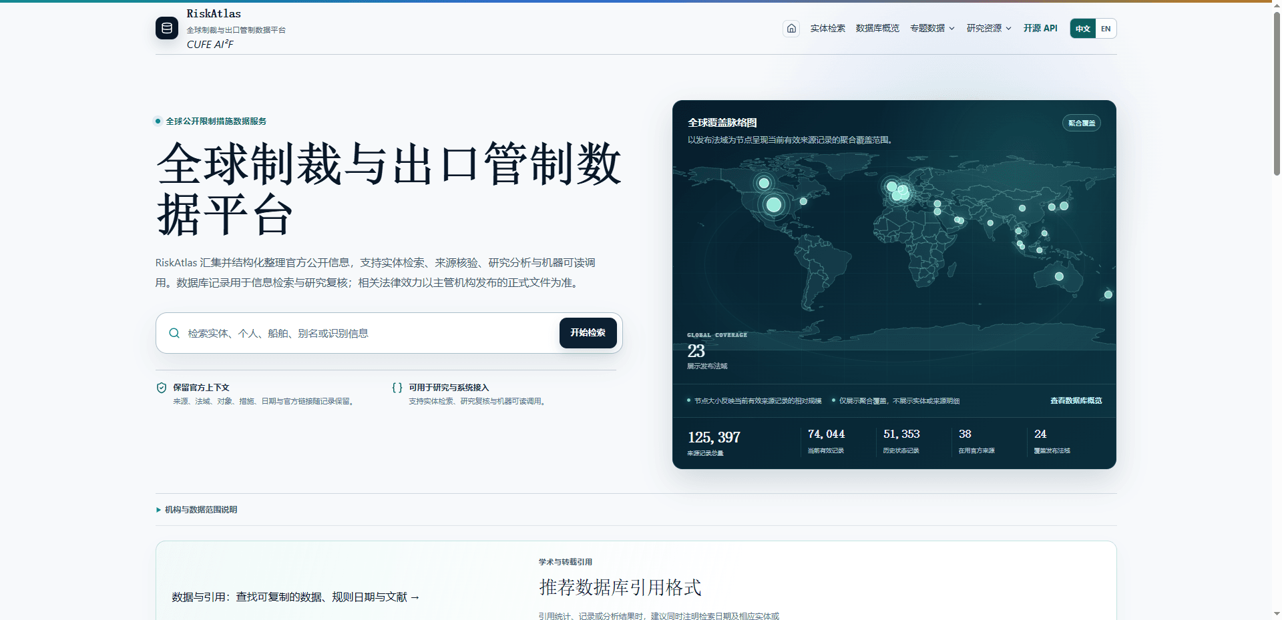Expand the 研究资源 dropdown menu
Image resolution: width=1282 pixels, height=620 pixels.
point(989,28)
